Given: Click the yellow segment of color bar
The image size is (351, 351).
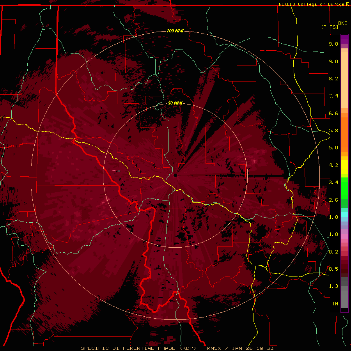Looking at the screenshot, I should tap(344, 167).
